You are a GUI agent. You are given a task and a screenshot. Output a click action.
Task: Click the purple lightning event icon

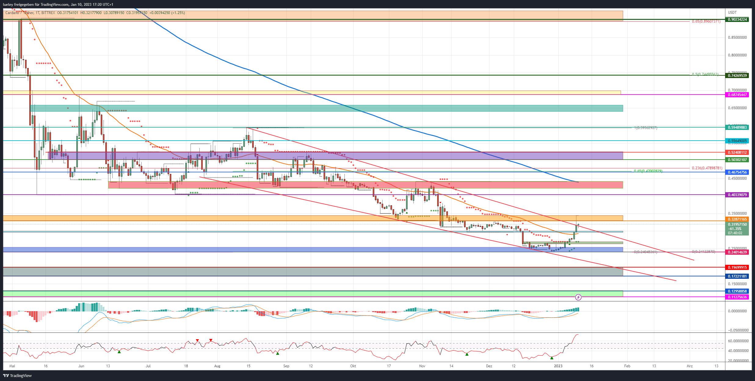point(578,297)
